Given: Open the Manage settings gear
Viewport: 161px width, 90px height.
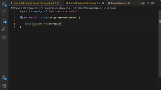Looking at the screenshot, I should [x=4, y=86].
